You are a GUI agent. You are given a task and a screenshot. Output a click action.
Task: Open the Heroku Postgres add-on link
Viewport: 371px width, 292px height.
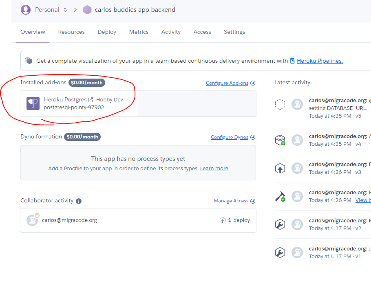click(65, 99)
